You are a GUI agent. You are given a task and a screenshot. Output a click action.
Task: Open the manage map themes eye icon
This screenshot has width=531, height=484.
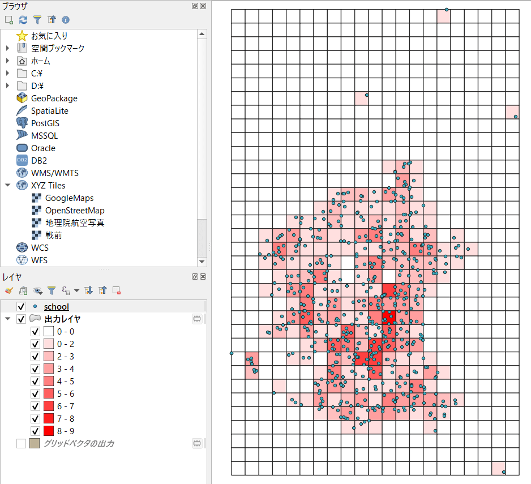coord(37,290)
